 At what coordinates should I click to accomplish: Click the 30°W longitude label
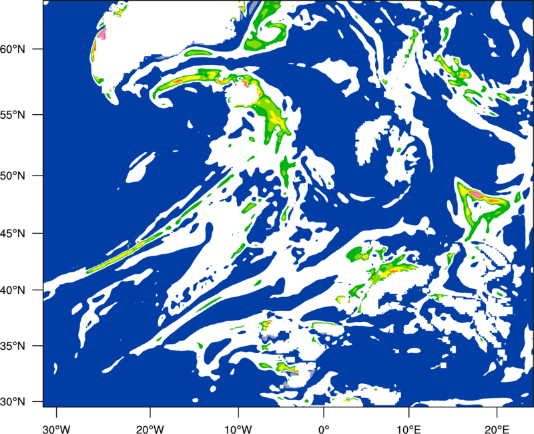[x=57, y=429]
